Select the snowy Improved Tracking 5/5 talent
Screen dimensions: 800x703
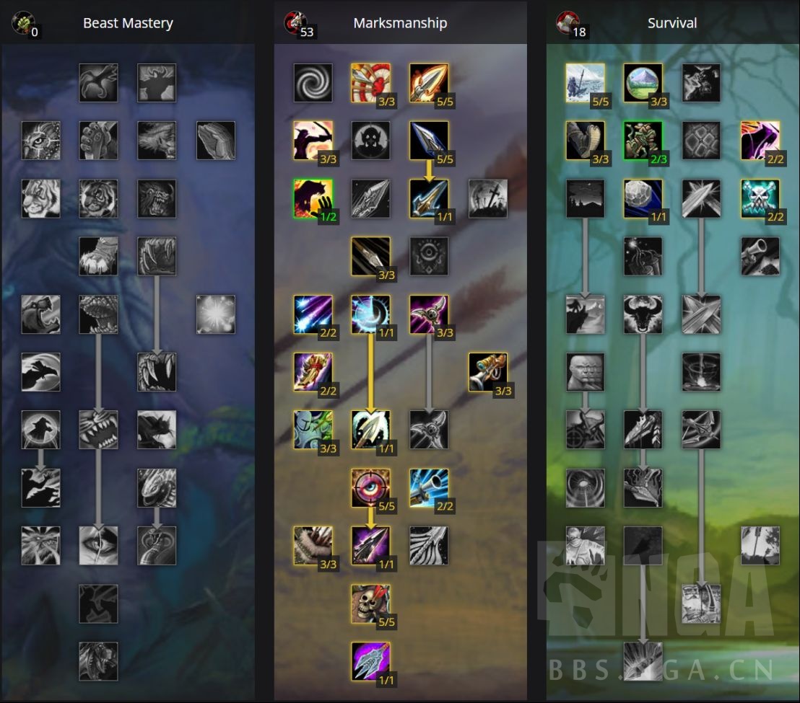[586, 83]
